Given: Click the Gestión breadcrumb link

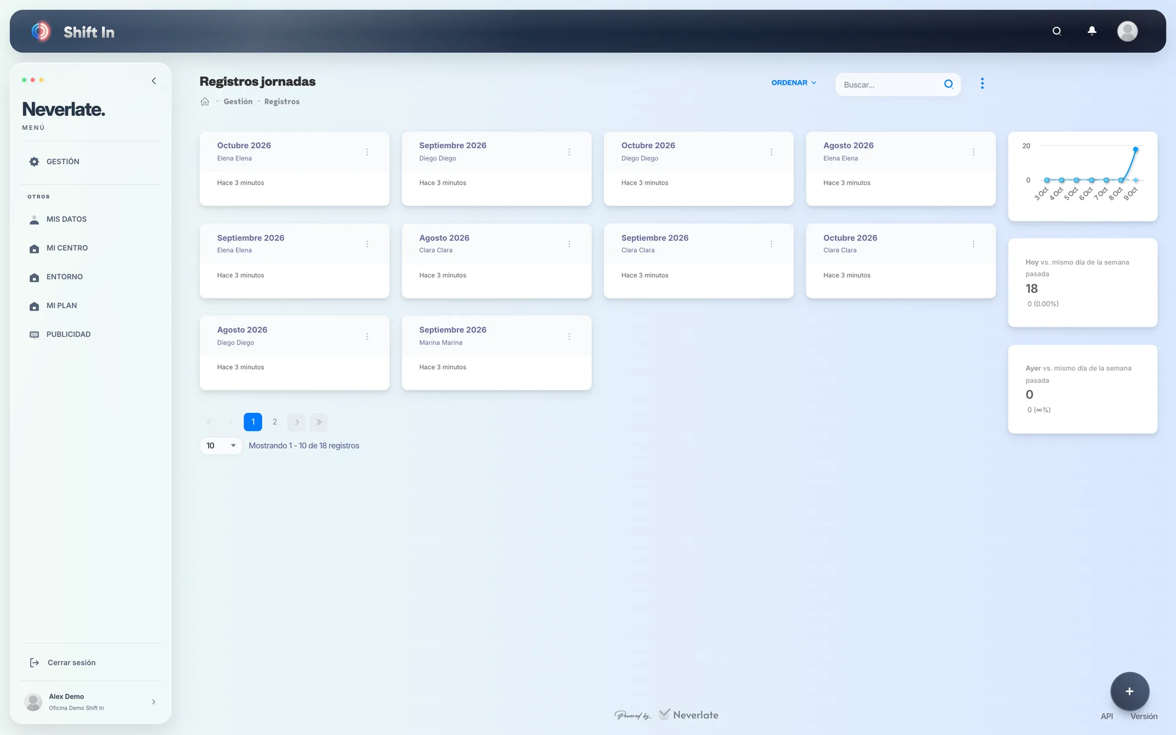Looking at the screenshot, I should pos(238,102).
